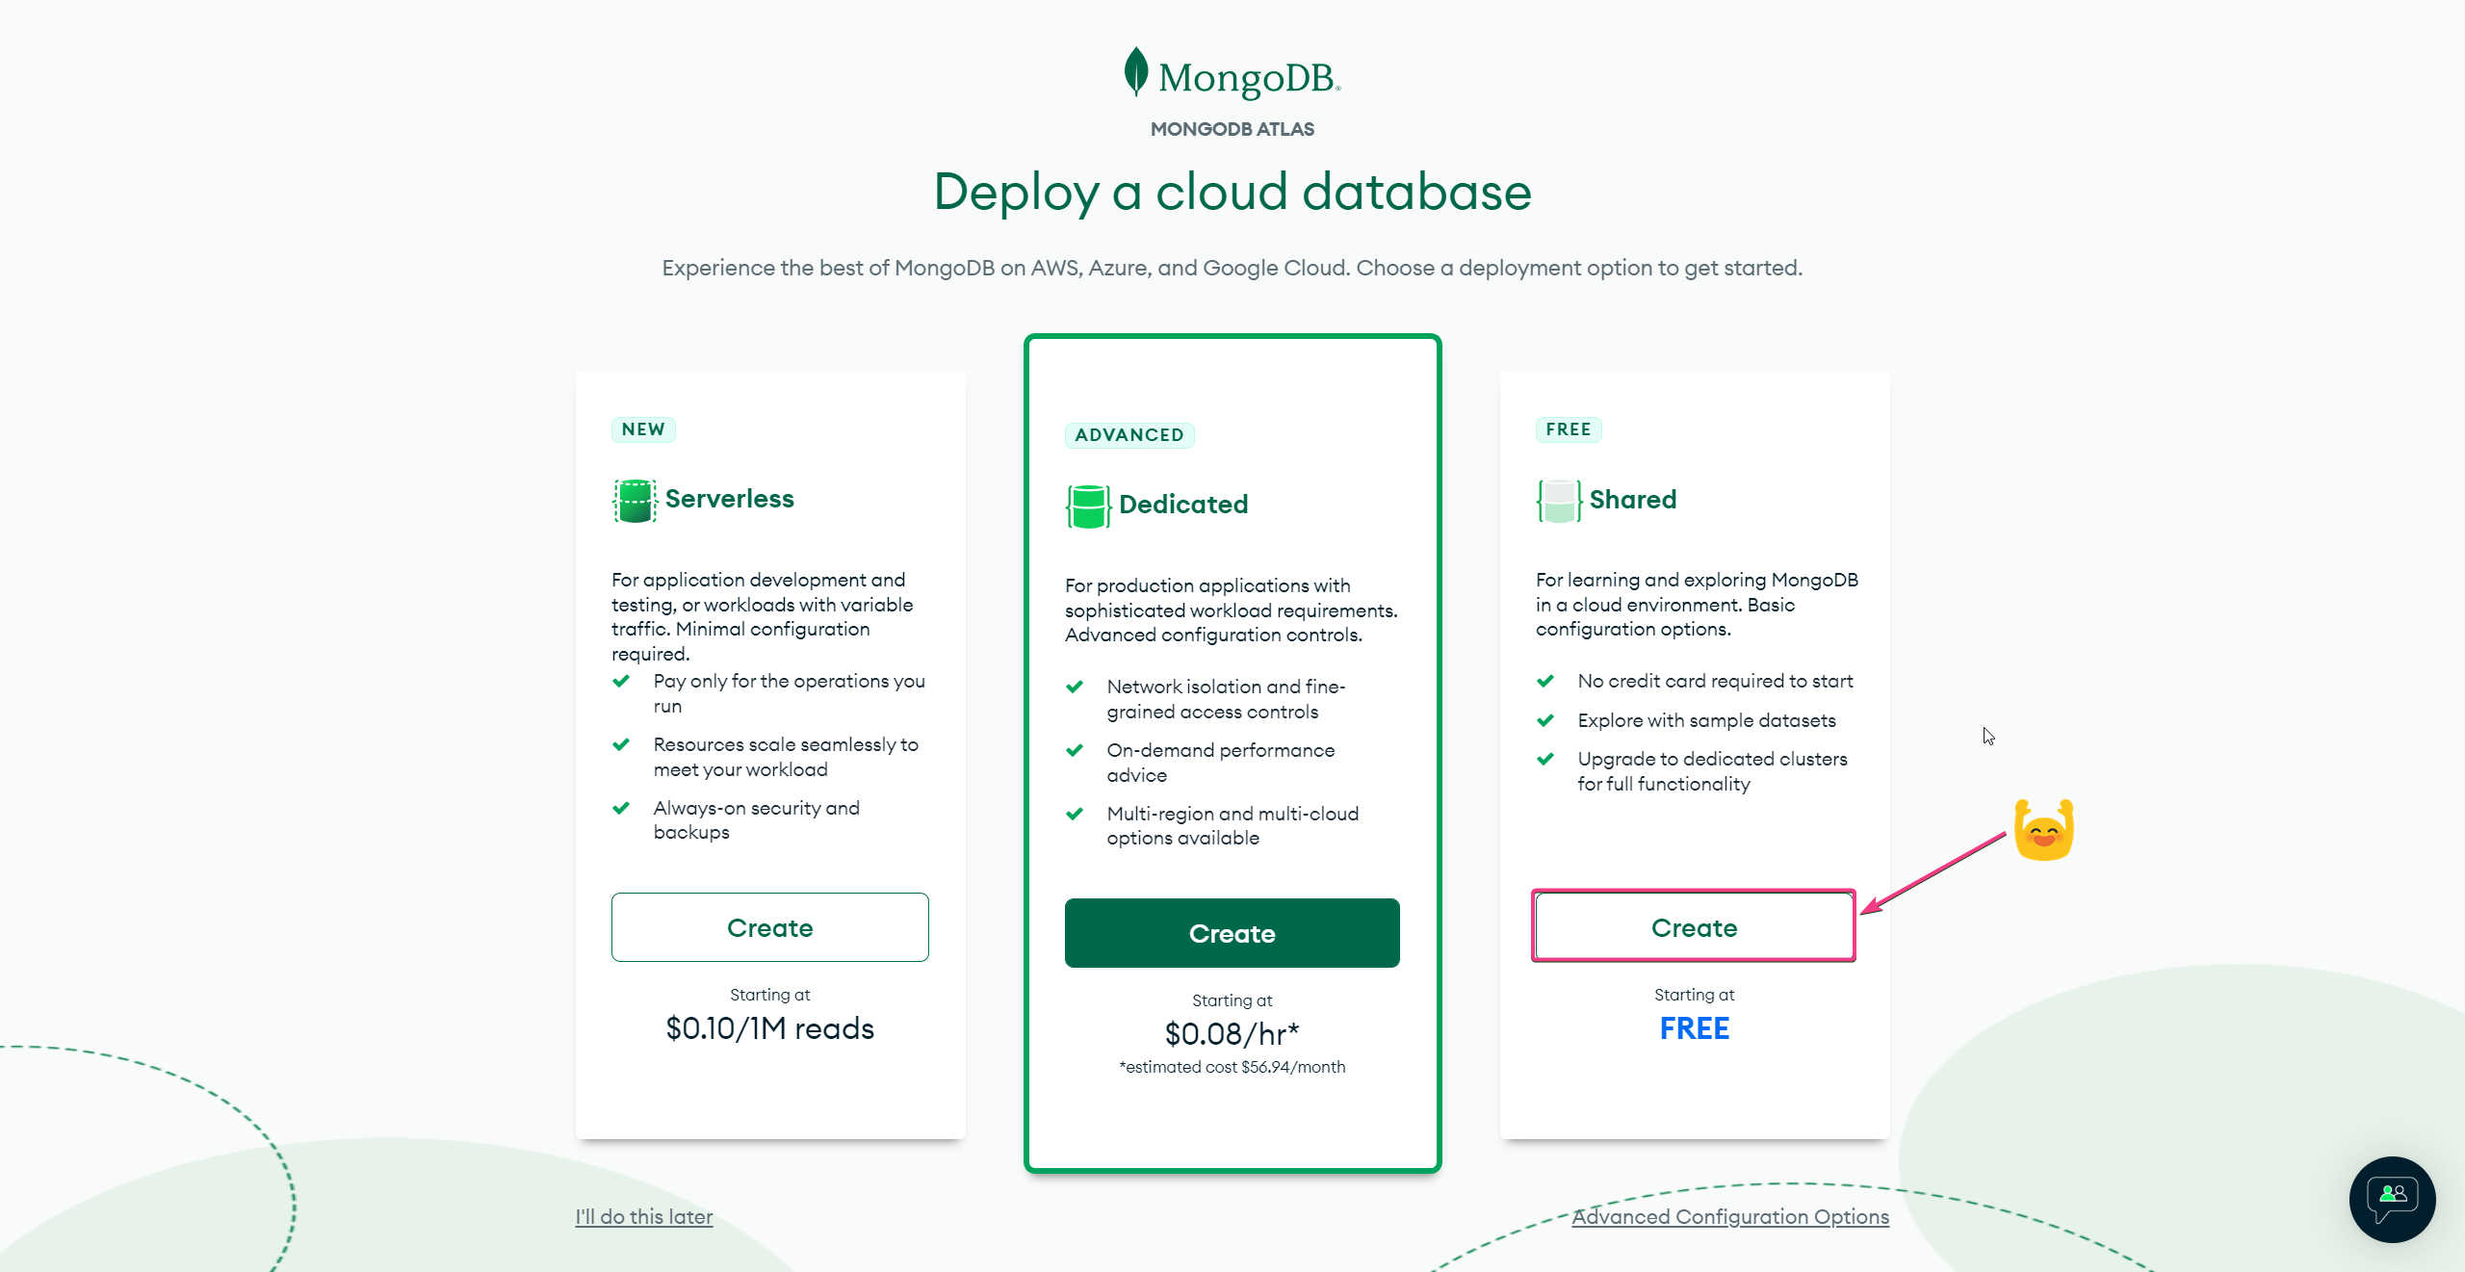Click 'Upgrade to dedicated clusters' text
This screenshot has height=1272, width=2465.
tap(1712, 771)
